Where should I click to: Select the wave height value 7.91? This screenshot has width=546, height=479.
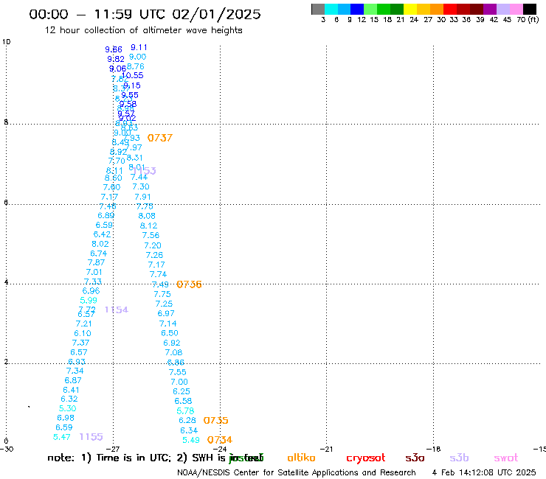coord(142,197)
